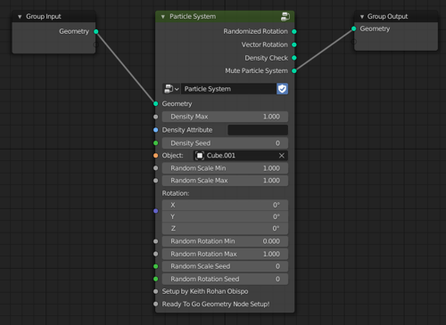Click the empty virtual socket on Group Input

(96, 45)
